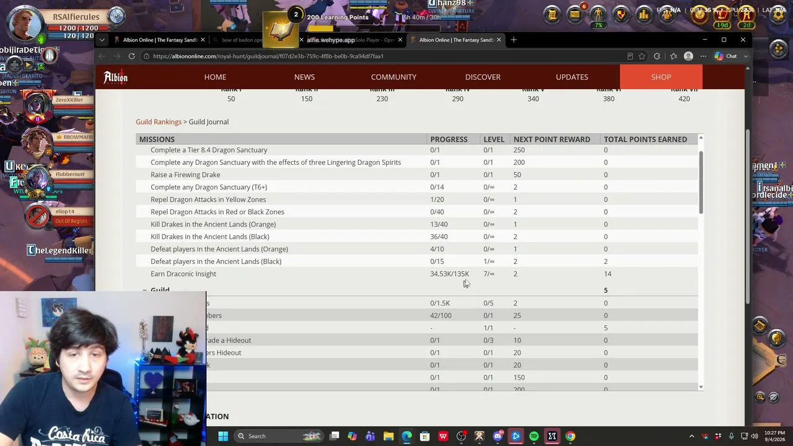
Task: Open the COMMUNITY menu item
Action: 393,77
